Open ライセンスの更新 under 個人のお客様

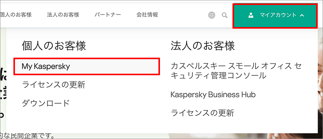click(54, 85)
